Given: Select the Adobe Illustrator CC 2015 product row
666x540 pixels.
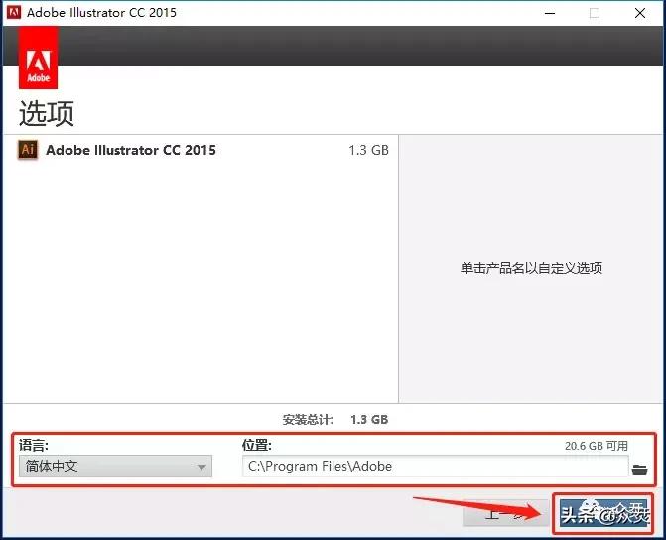Looking at the screenshot, I should [x=200, y=150].
